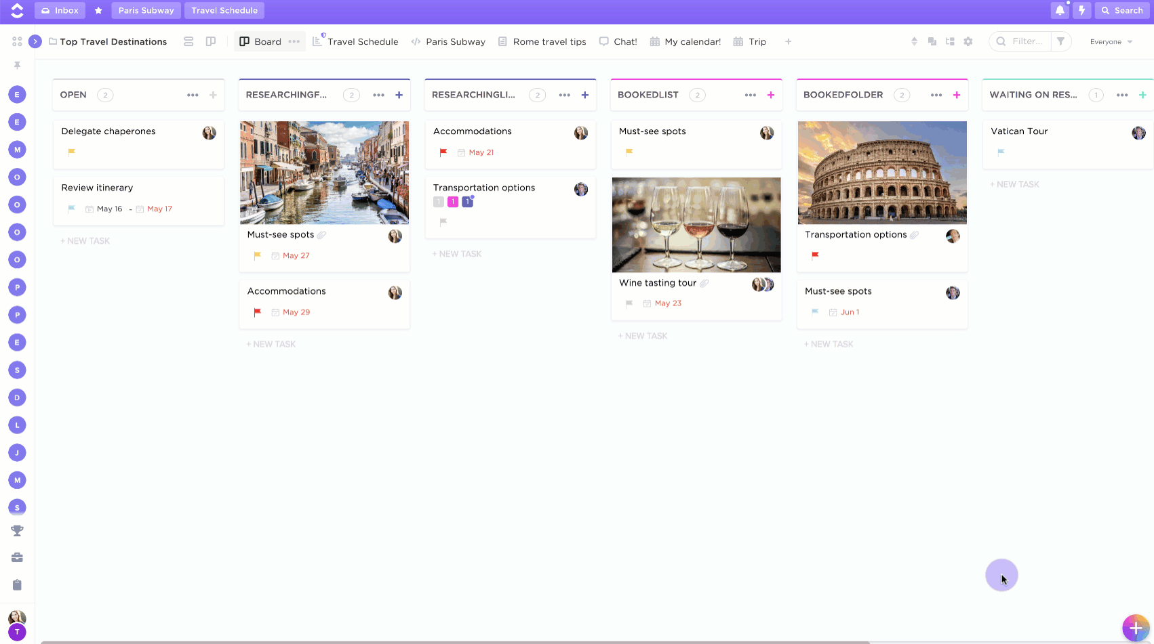
Task: Click the group by icon near Filter
Action: click(x=932, y=41)
